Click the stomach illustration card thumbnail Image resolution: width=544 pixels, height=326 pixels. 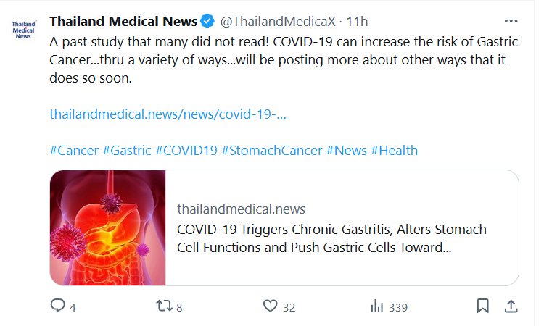[x=107, y=227]
